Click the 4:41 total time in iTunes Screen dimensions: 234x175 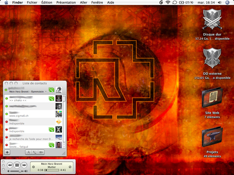[x=63, y=170]
